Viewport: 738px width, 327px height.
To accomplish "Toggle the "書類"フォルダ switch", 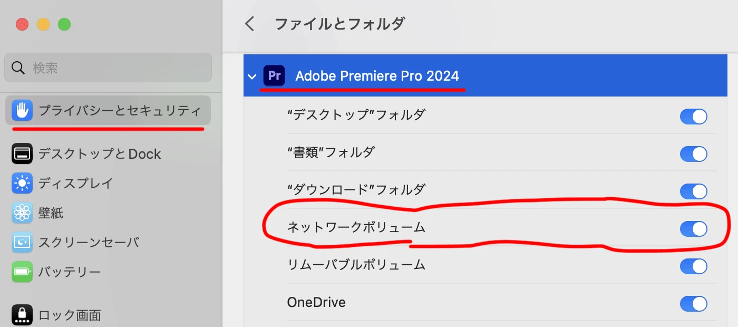I will [693, 154].
